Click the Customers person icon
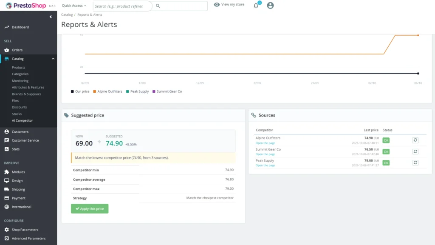 pyautogui.click(x=7, y=132)
